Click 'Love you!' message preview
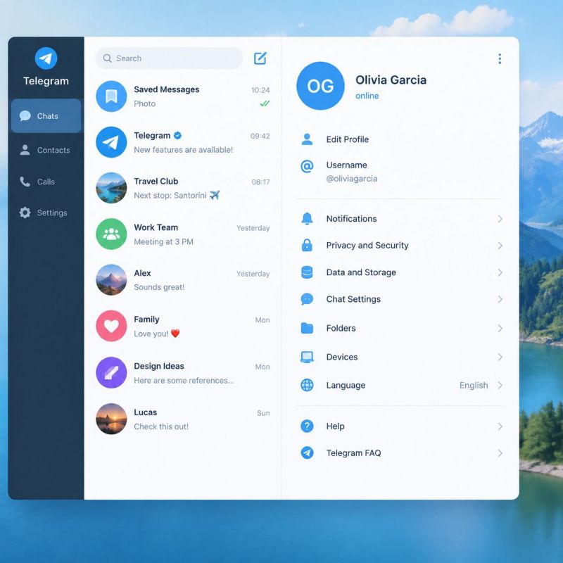Image resolution: width=563 pixels, height=563 pixels. pos(156,334)
